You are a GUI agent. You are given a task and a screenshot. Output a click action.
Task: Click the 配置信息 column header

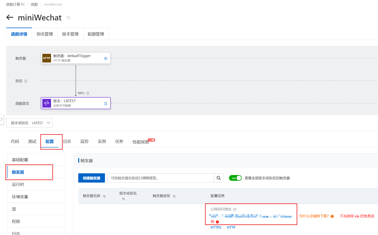pos(218,196)
